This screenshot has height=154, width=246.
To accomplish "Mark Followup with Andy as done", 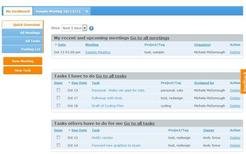I will tap(58, 98).
